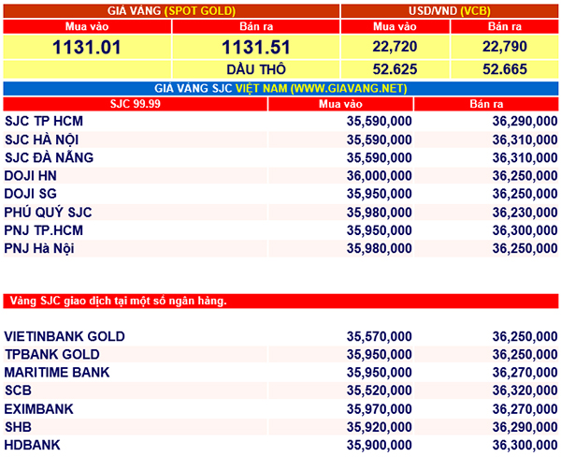Image resolution: width=561 pixels, height=457 pixels.
Task: Select DOJI HN buy price 36,000,000
Action: [x=379, y=176]
